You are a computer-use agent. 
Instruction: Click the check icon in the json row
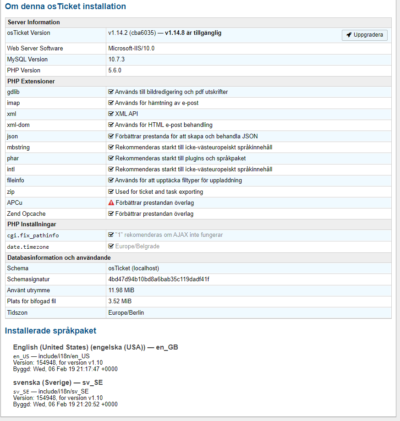(x=111, y=137)
